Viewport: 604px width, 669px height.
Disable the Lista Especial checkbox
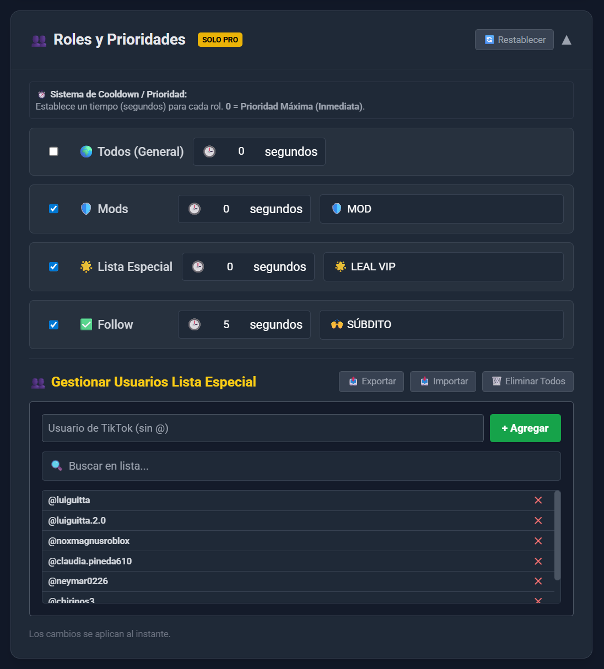tap(53, 266)
